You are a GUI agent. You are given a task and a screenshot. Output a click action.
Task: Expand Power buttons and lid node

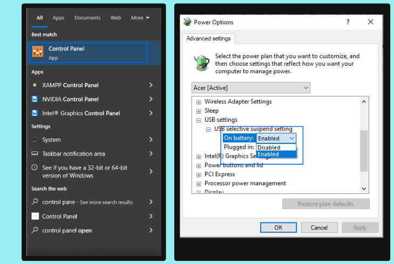pos(199,166)
